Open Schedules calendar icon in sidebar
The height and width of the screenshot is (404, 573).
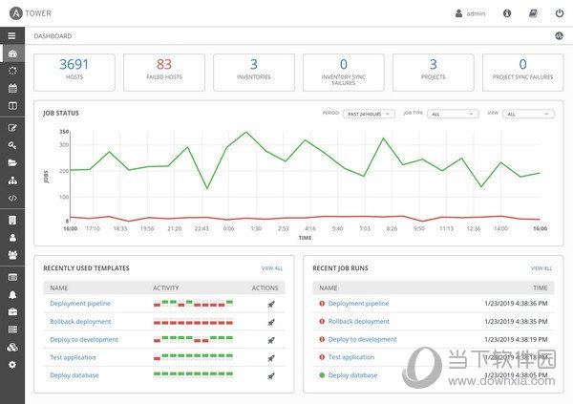(12, 88)
